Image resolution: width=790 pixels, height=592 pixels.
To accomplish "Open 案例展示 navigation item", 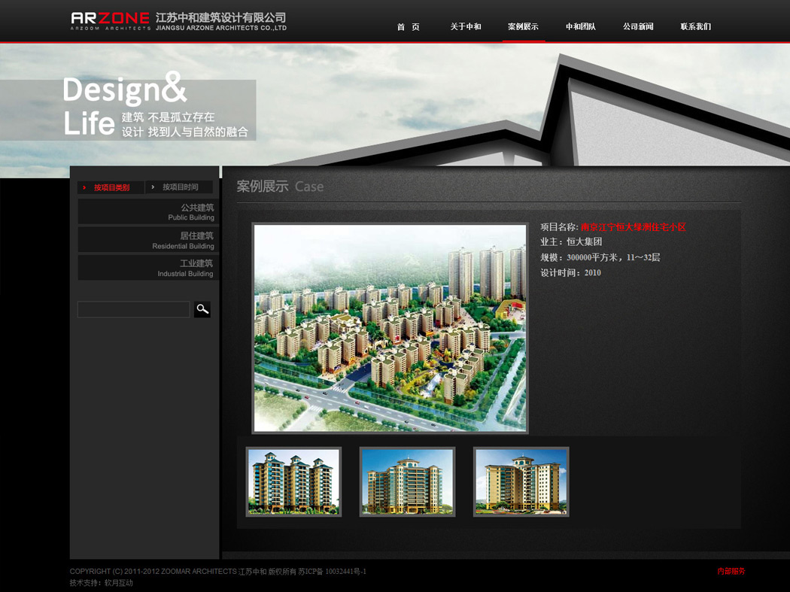I will click(x=523, y=27).
